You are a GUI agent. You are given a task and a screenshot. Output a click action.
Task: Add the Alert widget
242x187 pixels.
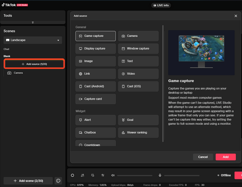pos(95,120)
